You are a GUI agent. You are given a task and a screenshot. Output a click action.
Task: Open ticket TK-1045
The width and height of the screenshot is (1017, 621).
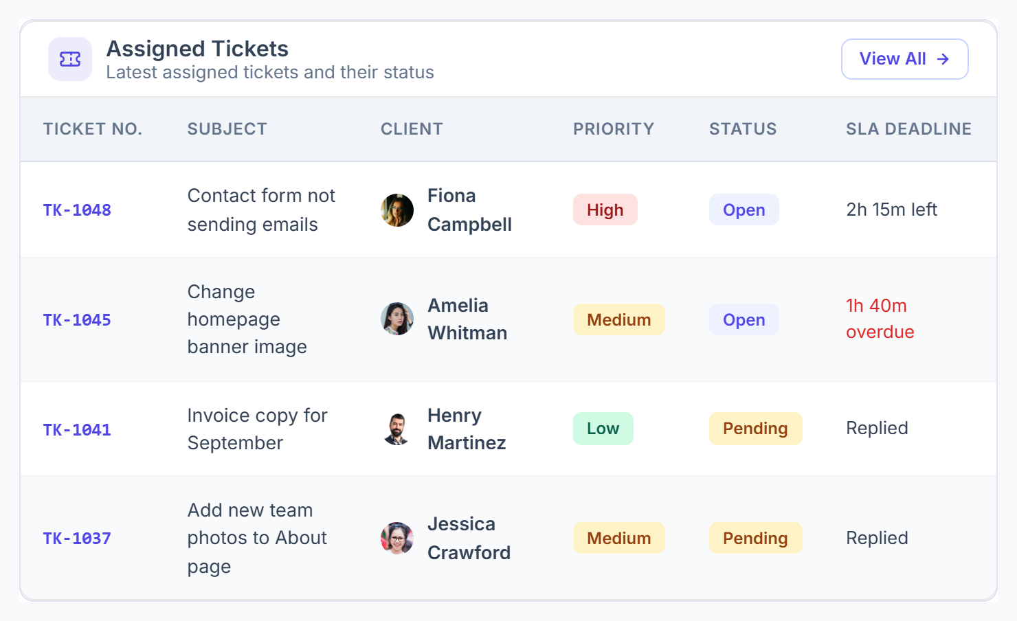coord(77,320)
